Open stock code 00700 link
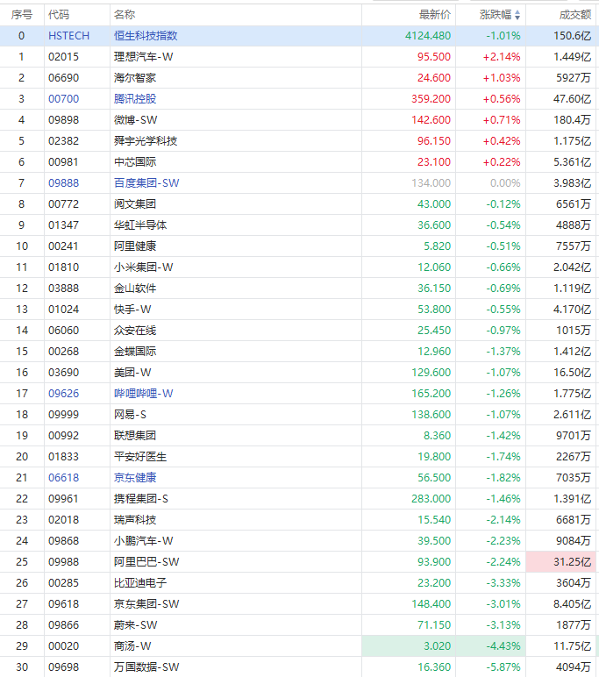 (x=63, y=99)
